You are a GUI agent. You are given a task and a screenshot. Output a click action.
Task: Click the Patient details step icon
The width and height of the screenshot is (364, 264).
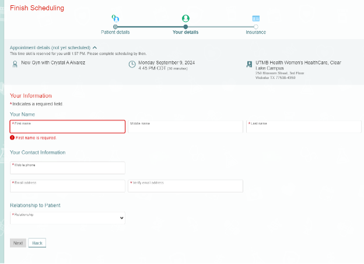[x=116, y=19]
